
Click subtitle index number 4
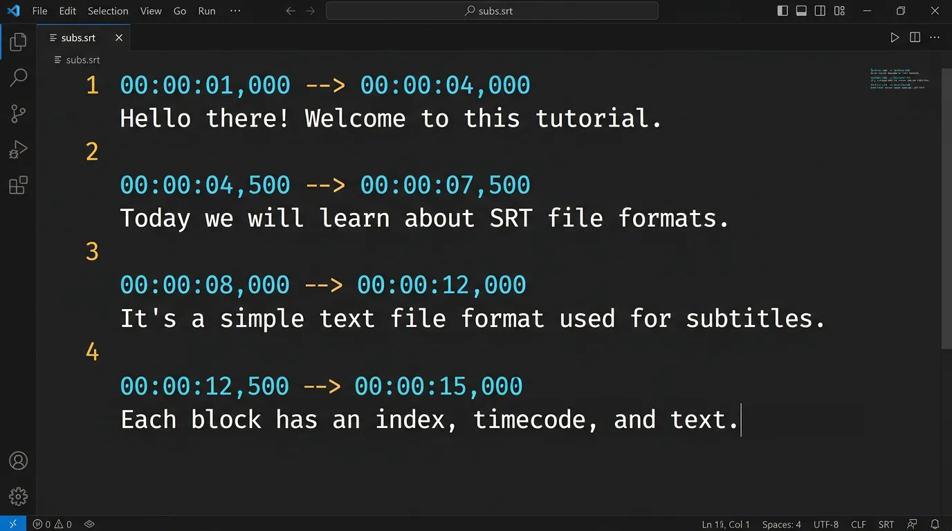pyautogui.click(x=92, y=352)
